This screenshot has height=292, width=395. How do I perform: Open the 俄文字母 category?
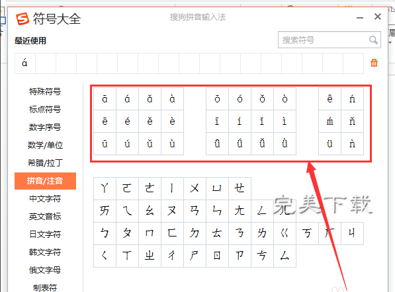45,270
